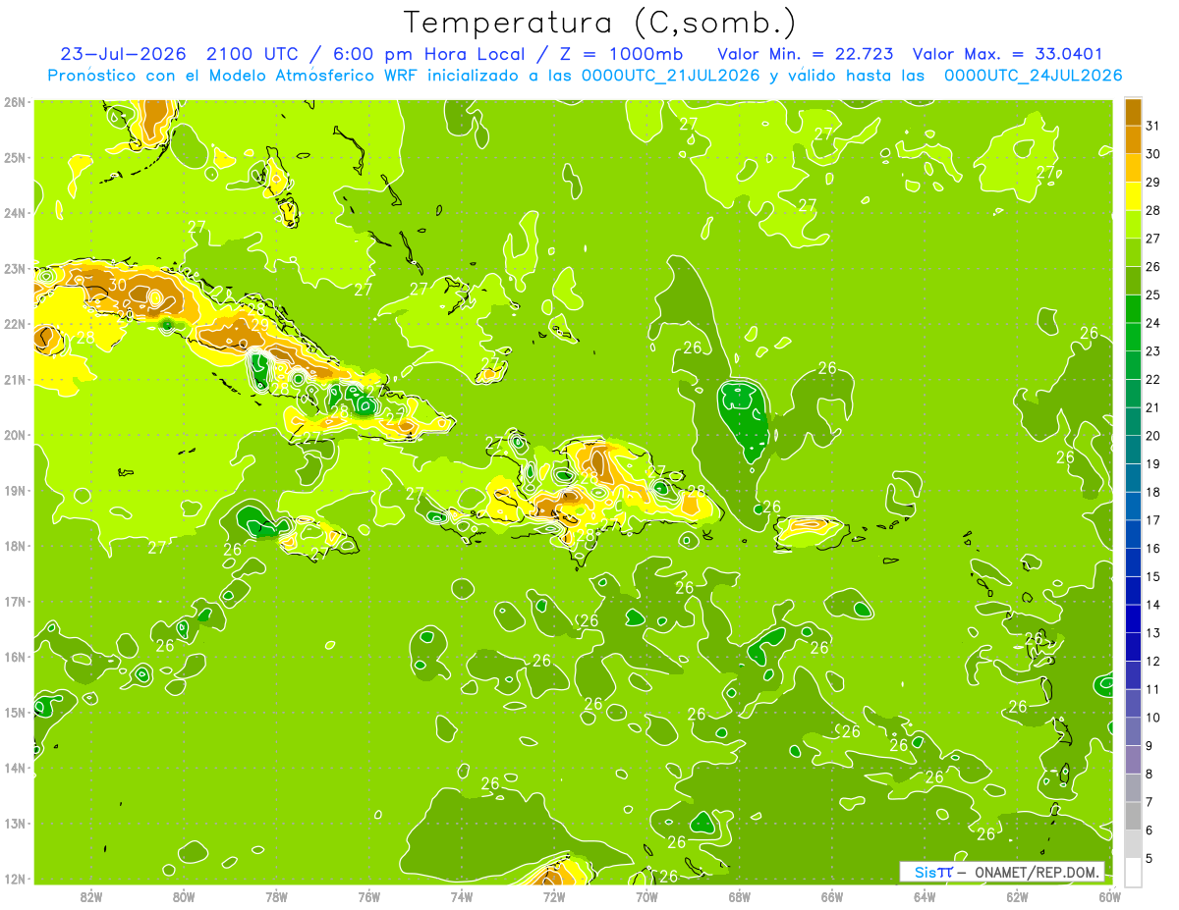Click the '60W' longitude axis label
This screenshot has height=910, width=1179.
[1109, 896]
